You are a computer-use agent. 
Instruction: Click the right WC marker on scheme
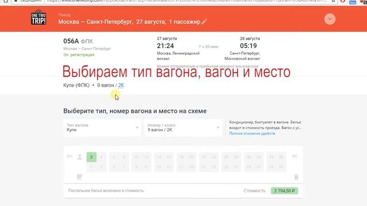click(295, 156)
